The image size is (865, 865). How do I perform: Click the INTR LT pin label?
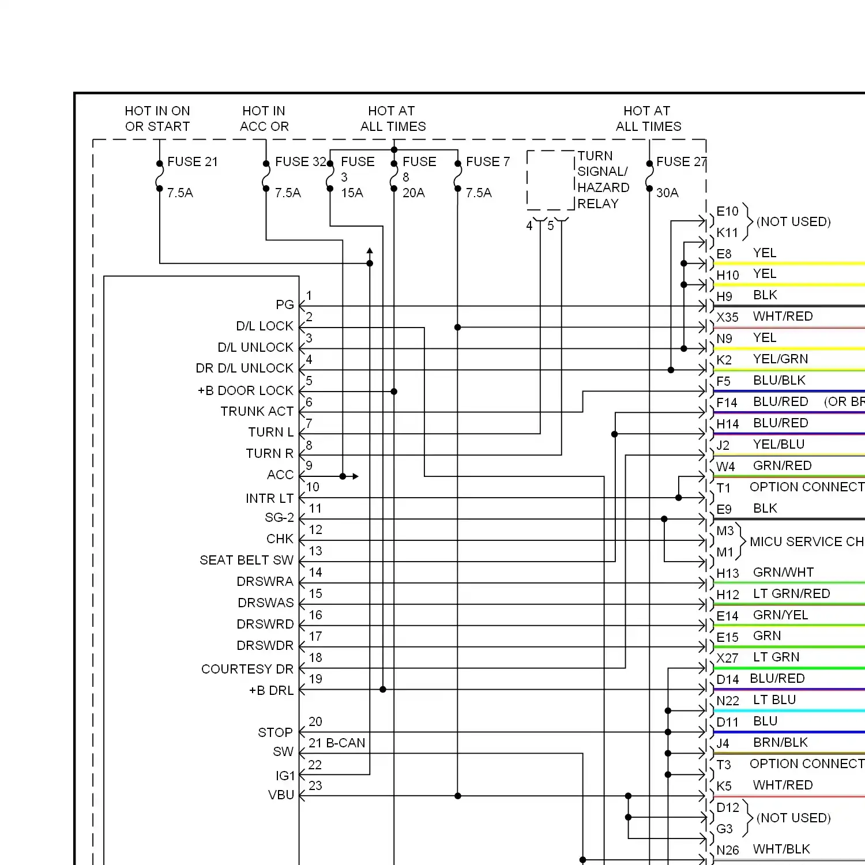click(270, 499)
